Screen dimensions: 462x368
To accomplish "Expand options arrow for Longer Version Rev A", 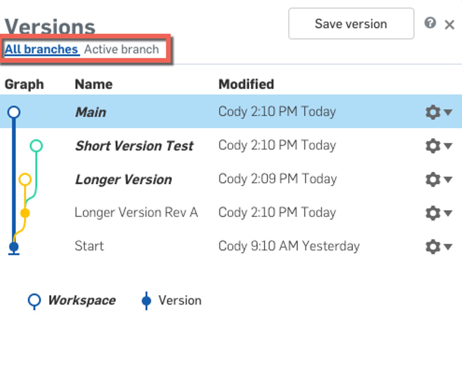I will [x=448, y=213].
